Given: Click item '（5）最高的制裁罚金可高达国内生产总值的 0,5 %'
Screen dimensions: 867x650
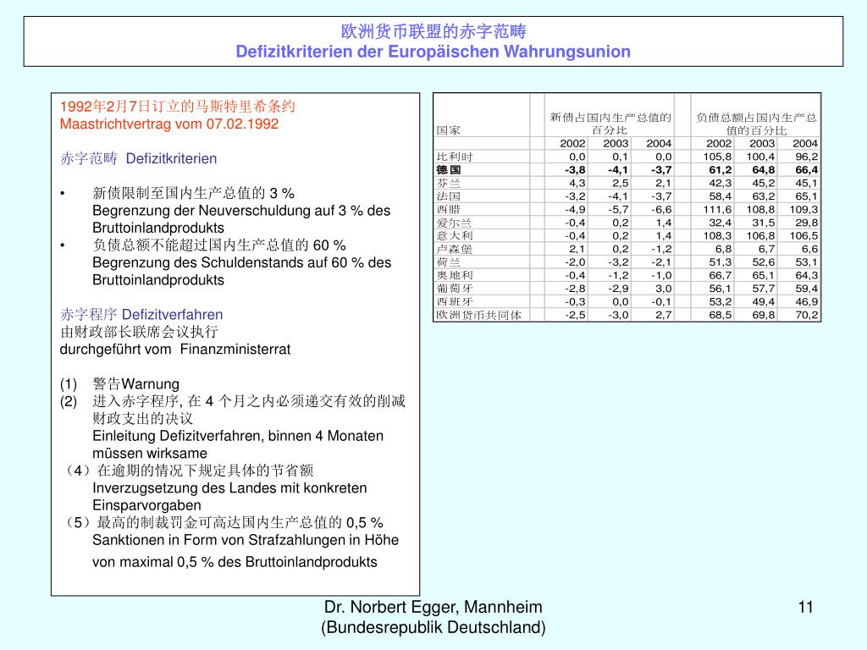Looking at the screenshot, I should point(222,522).
